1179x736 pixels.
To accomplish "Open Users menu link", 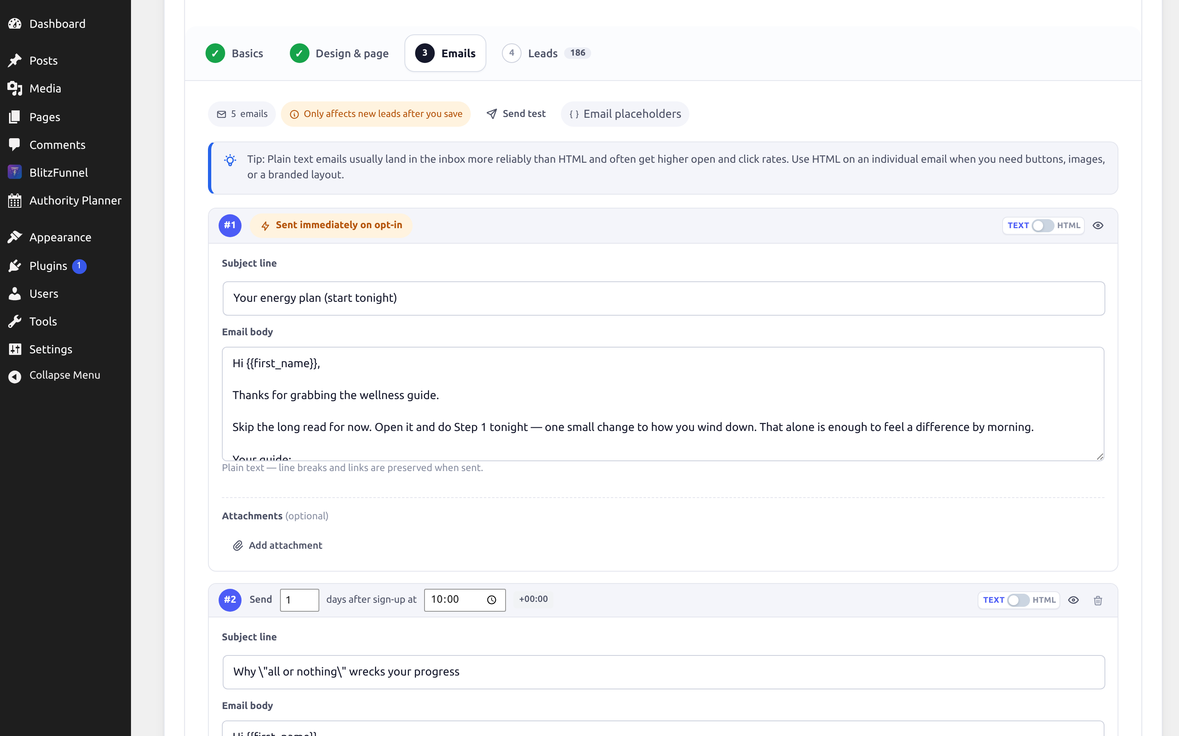I will click(65, 294).
